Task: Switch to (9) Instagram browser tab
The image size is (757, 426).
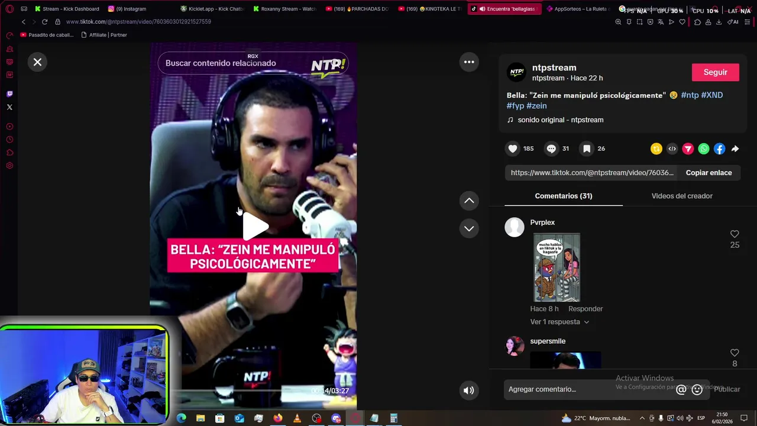Action: pos(127,9)
